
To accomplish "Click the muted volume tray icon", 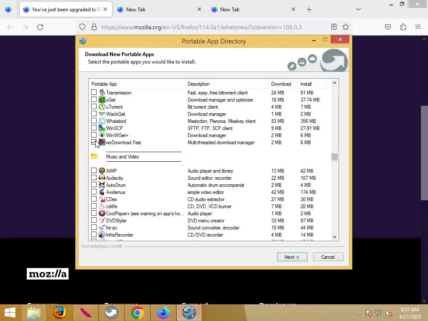I will tap(388, 313).
